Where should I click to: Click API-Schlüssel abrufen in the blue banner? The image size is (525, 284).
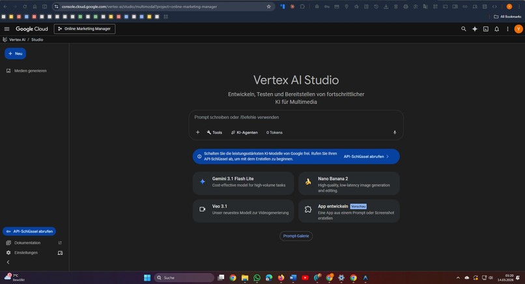366,157
